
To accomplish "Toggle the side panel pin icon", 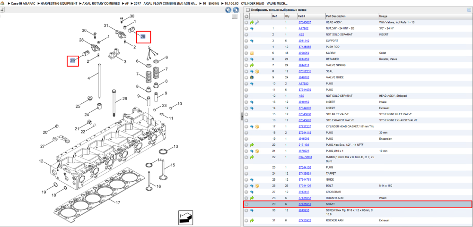I will [2, 10].
